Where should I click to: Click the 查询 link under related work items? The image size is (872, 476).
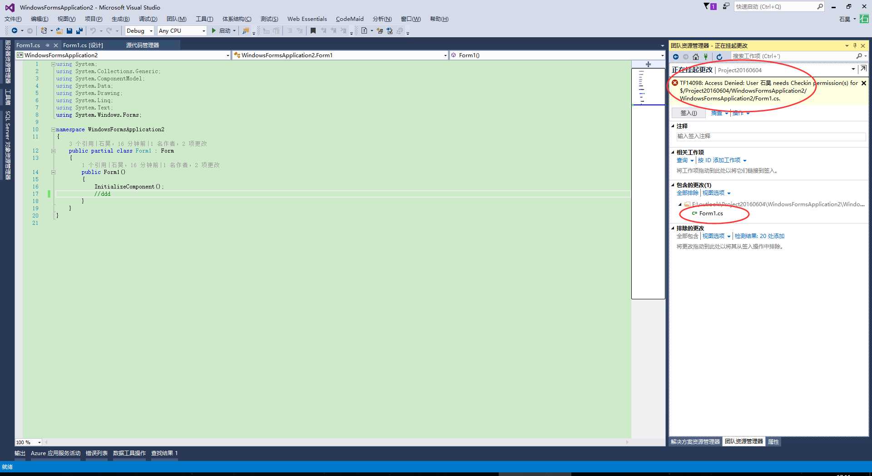tap(682, 160)
